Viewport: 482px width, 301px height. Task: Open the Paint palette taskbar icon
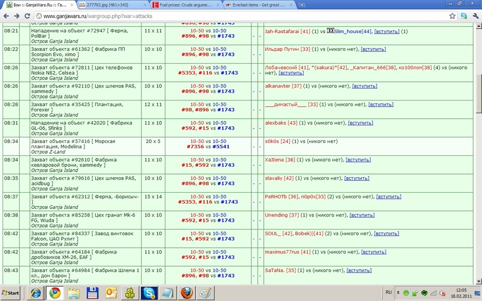pos(205,293)
